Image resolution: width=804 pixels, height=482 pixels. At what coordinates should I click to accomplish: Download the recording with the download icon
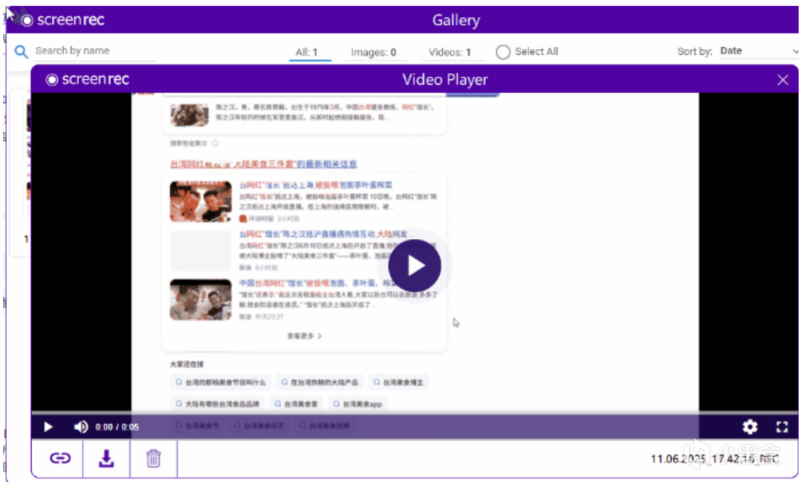click(x=107, y=459)
